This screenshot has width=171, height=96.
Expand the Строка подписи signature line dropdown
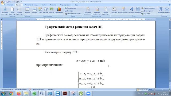click(149, 8)
